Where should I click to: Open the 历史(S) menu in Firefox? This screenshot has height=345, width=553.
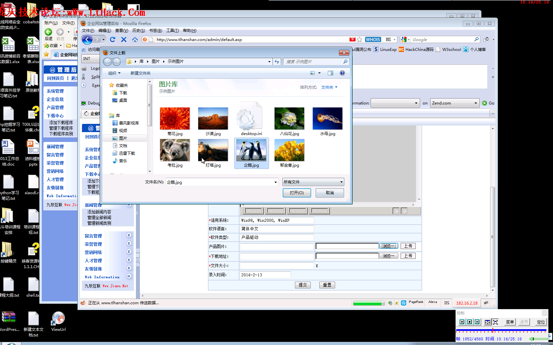pos(139,31)
